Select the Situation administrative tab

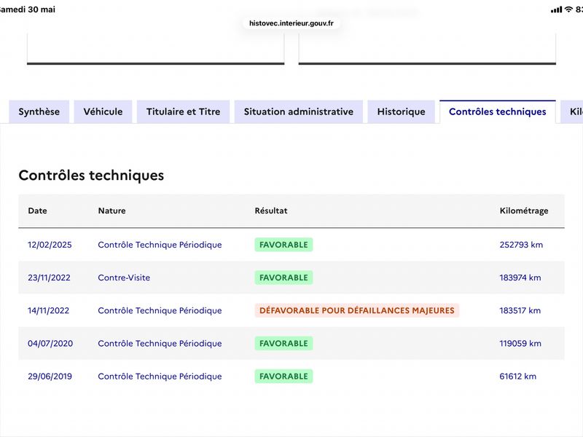tap(299, 111)
